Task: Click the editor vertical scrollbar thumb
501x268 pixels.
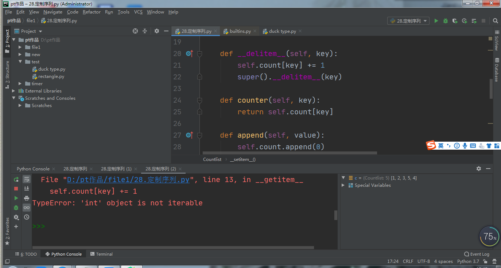Action: point(490,88)
